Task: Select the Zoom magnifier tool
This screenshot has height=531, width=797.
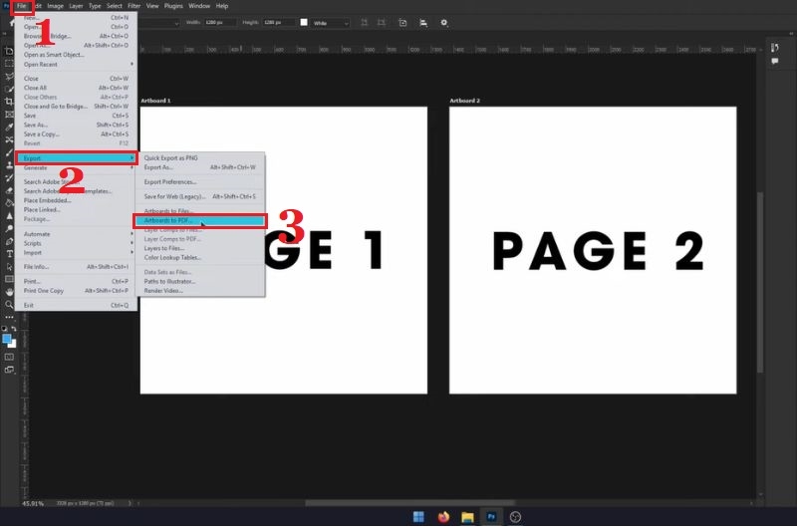Action: 9,305
